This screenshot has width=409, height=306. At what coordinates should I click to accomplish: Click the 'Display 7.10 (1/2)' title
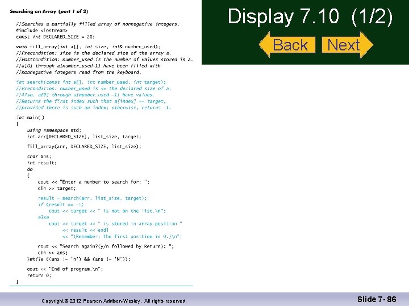point(310,16)
